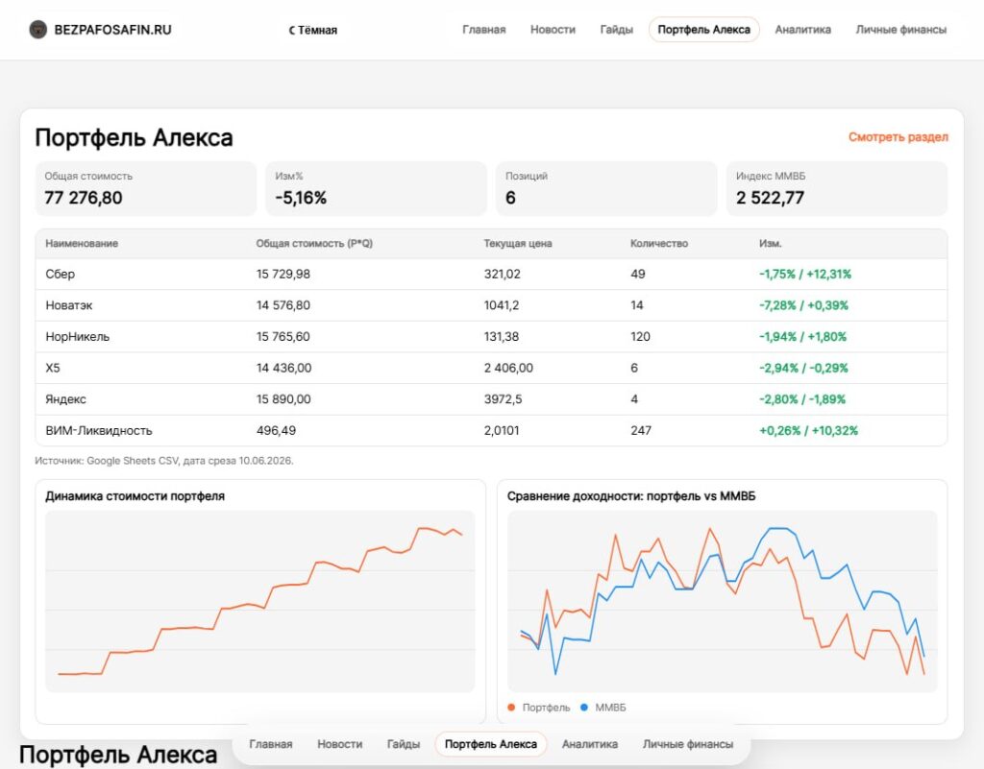This screenshot has width=984, height=769.
Task: Open Главная in the bottom floating nav
Action: click(x=270, y=744)
